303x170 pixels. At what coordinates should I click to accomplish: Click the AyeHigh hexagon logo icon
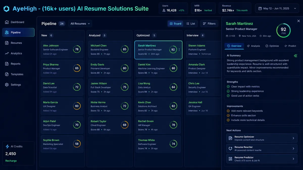tap(6, 9)
